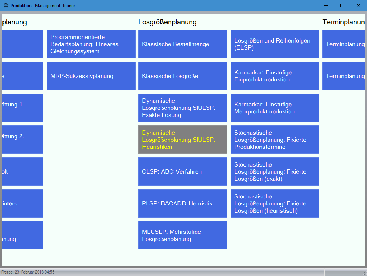
Task: Open Fixierte Losgrößen (heuristisch) tile
Action: (275, 203)
